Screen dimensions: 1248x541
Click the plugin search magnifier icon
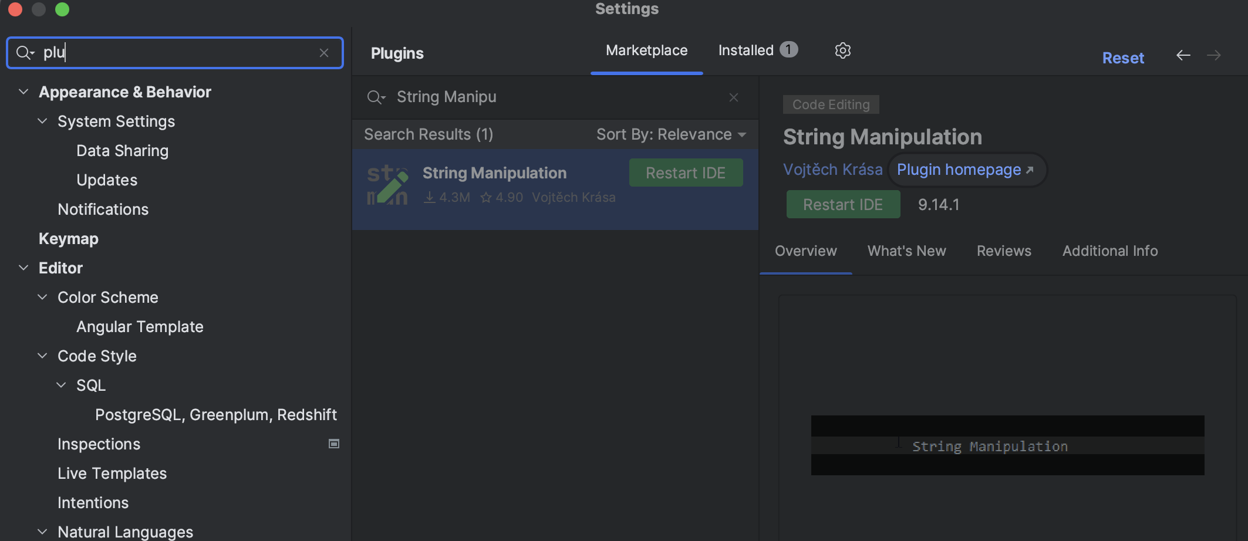[x=376, y=97]
